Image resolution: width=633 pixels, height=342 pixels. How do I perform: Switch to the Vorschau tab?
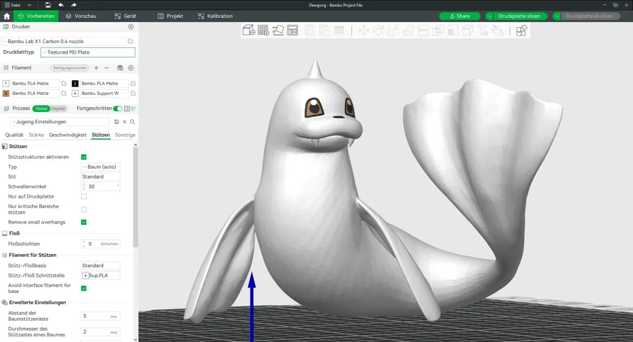81,16
